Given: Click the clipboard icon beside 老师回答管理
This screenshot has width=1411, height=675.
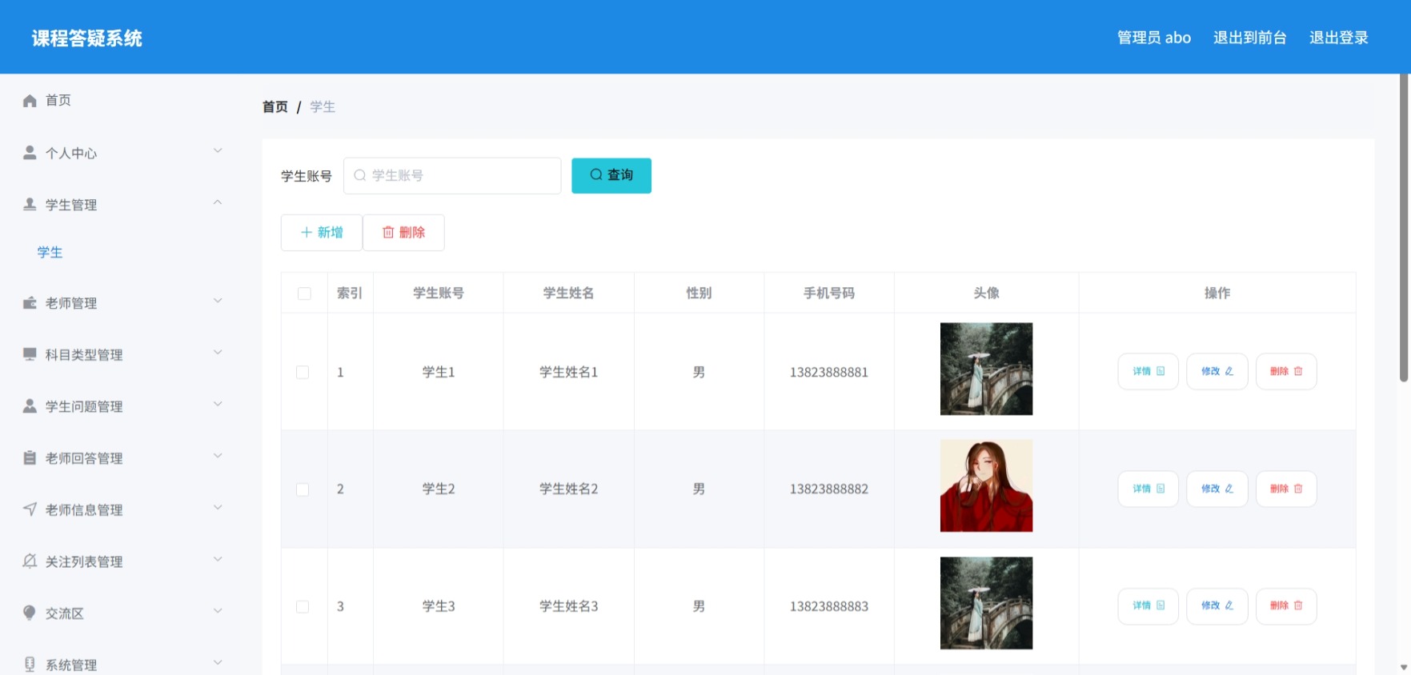Looking at the screenshot, I should (30, 458).
